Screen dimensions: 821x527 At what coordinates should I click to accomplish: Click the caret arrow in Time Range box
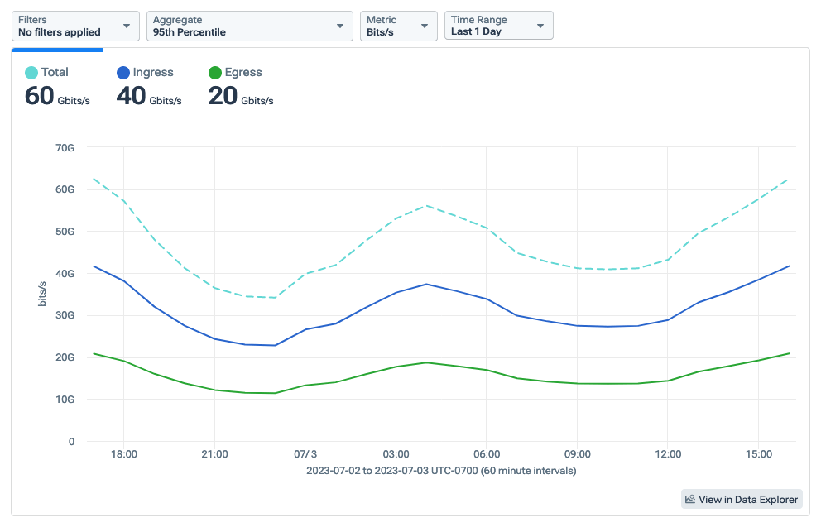pos(540,26)
